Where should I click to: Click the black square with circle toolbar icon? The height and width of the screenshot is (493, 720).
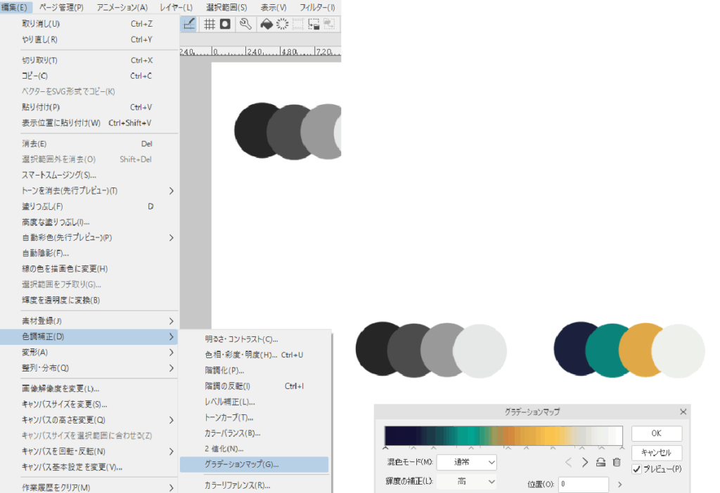click(225, 24)
